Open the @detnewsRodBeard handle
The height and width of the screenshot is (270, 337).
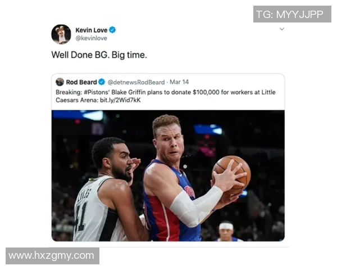136,82
